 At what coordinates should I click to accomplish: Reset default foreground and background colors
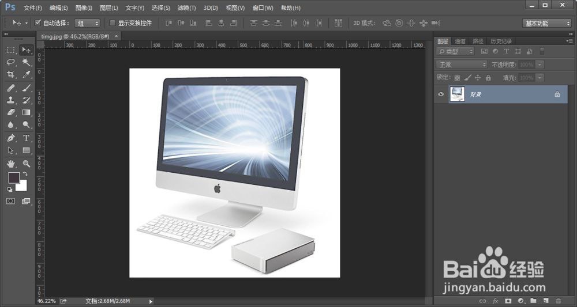(10, 189)
